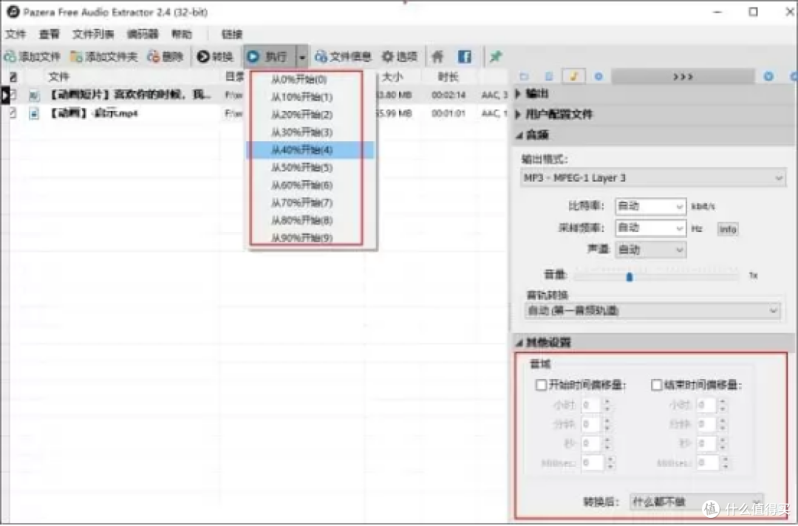This screenshot has width=798, height=526.
Task: Open the 查看 menu
Action: click(49, 34)
